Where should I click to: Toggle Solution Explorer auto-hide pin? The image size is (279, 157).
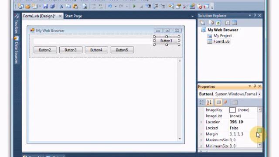point(255,16)
